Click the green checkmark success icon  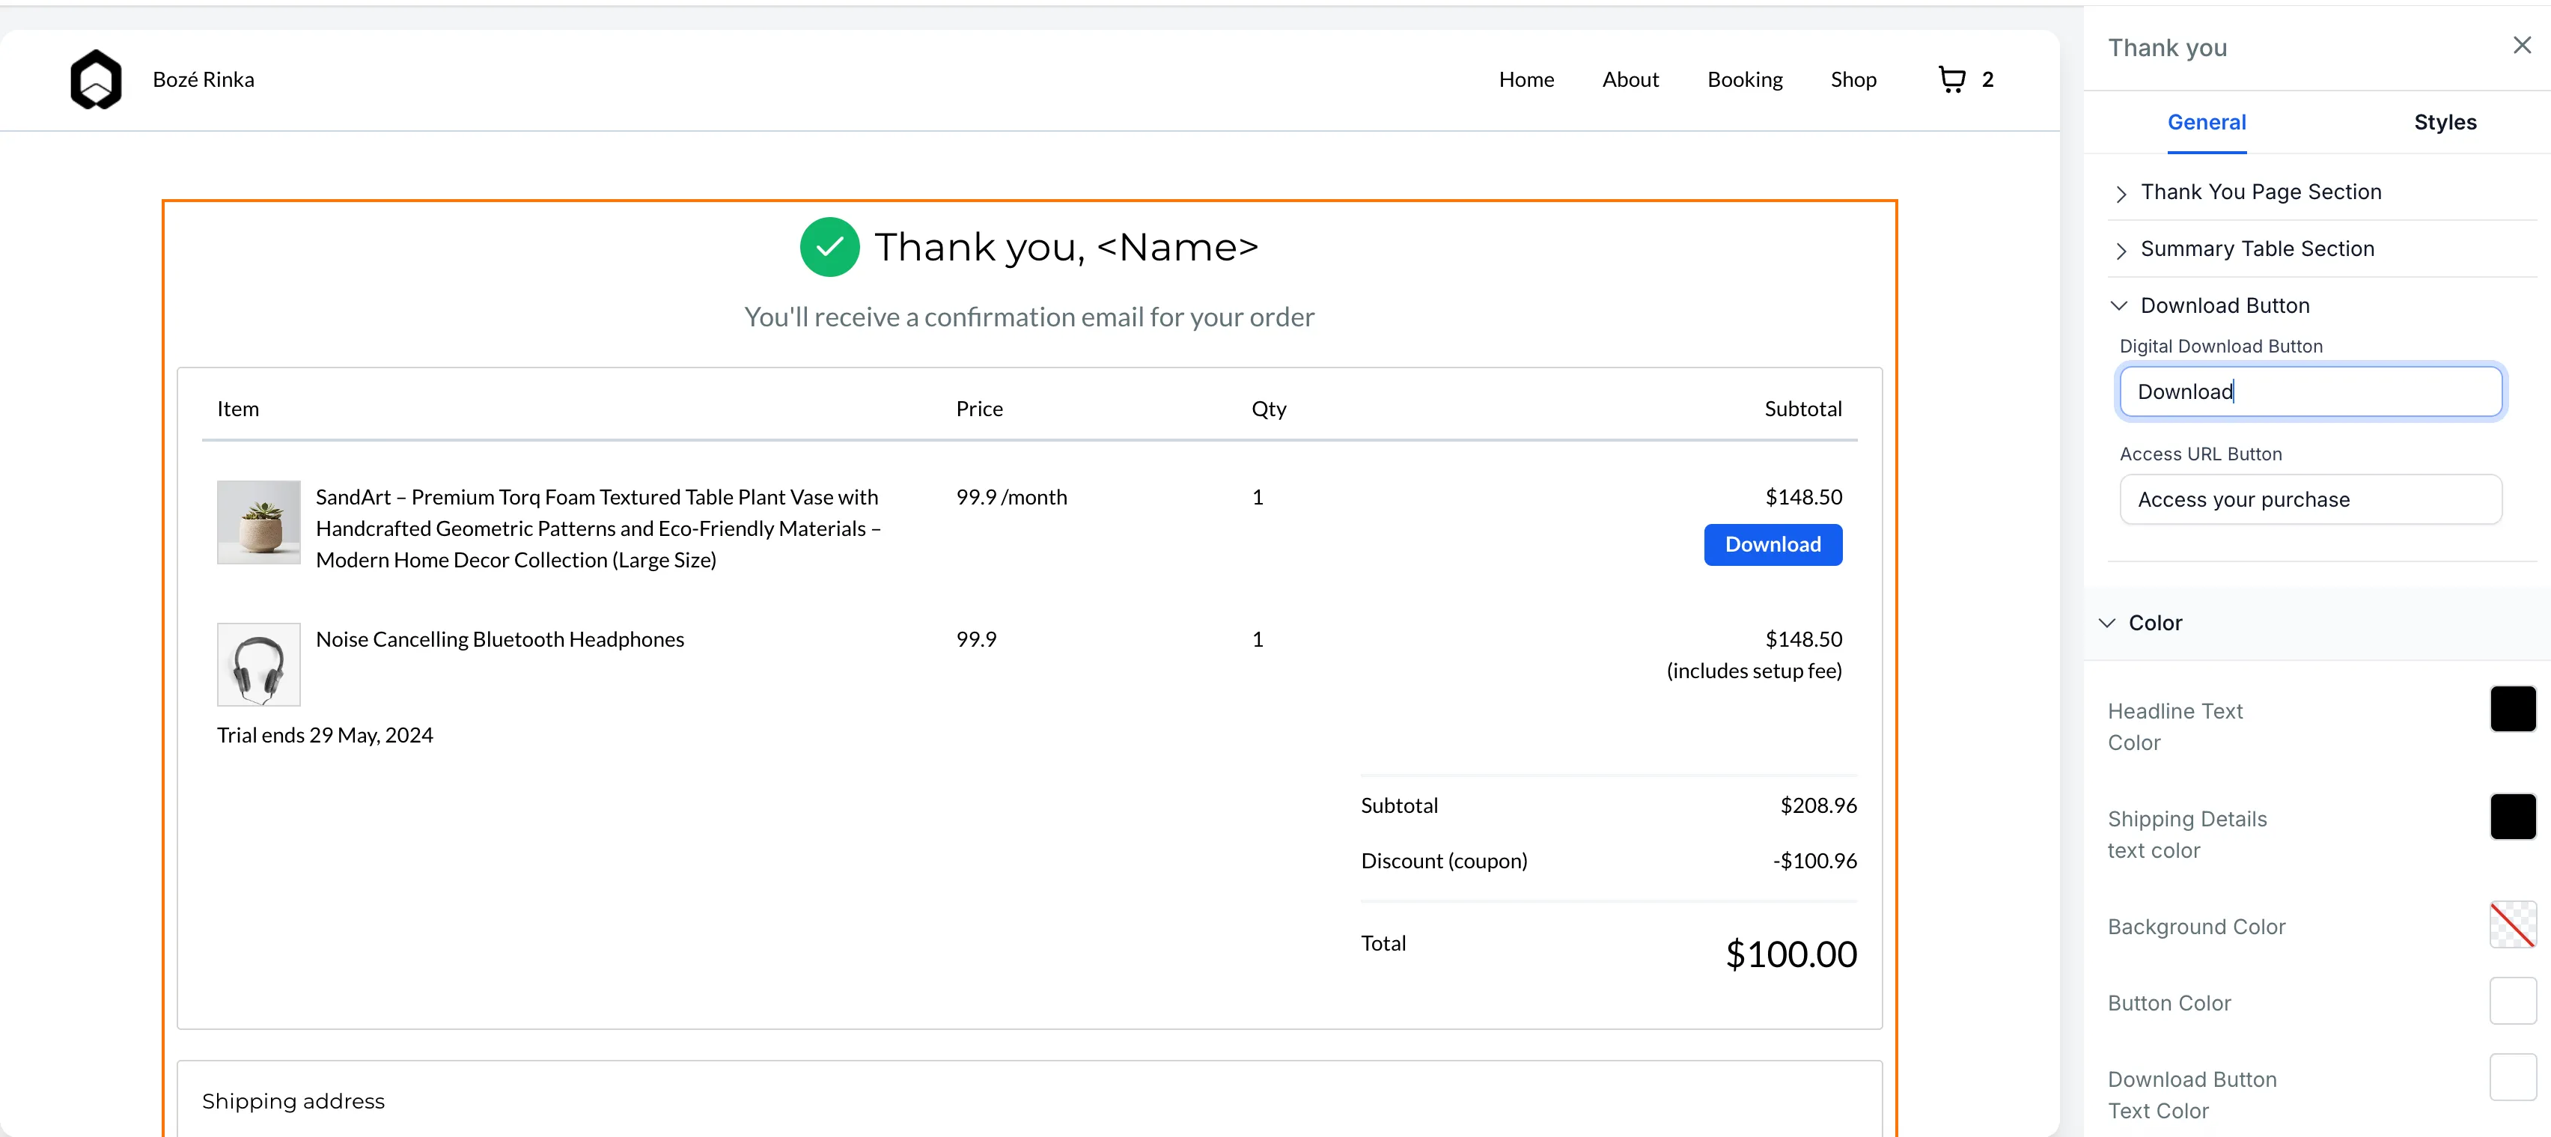point(829,246)
